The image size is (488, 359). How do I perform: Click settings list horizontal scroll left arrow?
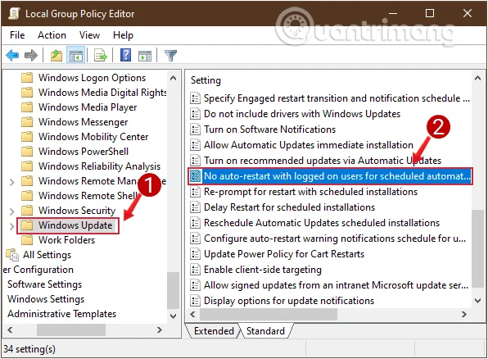(x=192, y=314)
